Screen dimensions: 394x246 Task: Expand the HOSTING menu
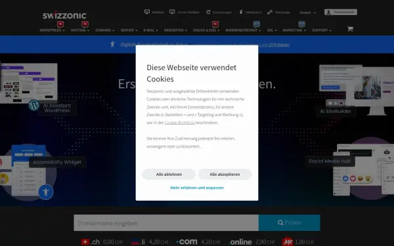(x=80, y=30)
